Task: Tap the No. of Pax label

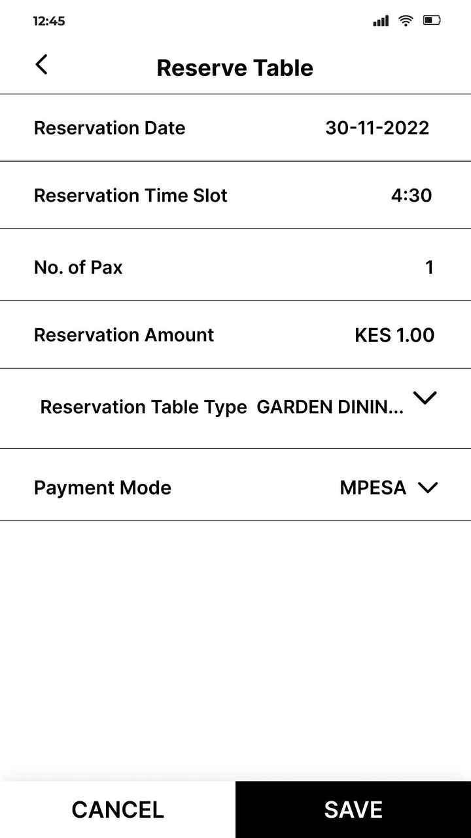Action: pyautogui.click(x=78, y=267)
